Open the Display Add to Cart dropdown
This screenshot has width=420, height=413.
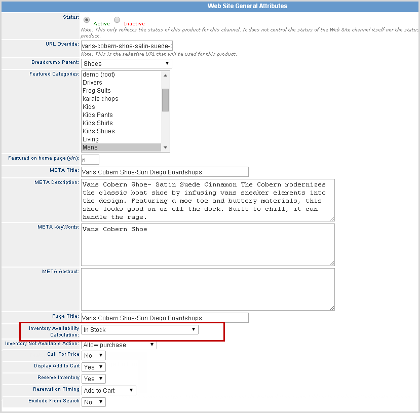tap(93, 367)
